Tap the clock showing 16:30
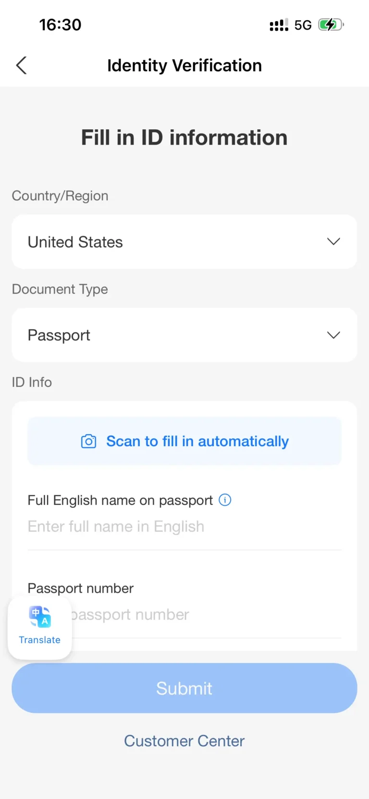The image size is (369, 799). (x=60, y=25)
